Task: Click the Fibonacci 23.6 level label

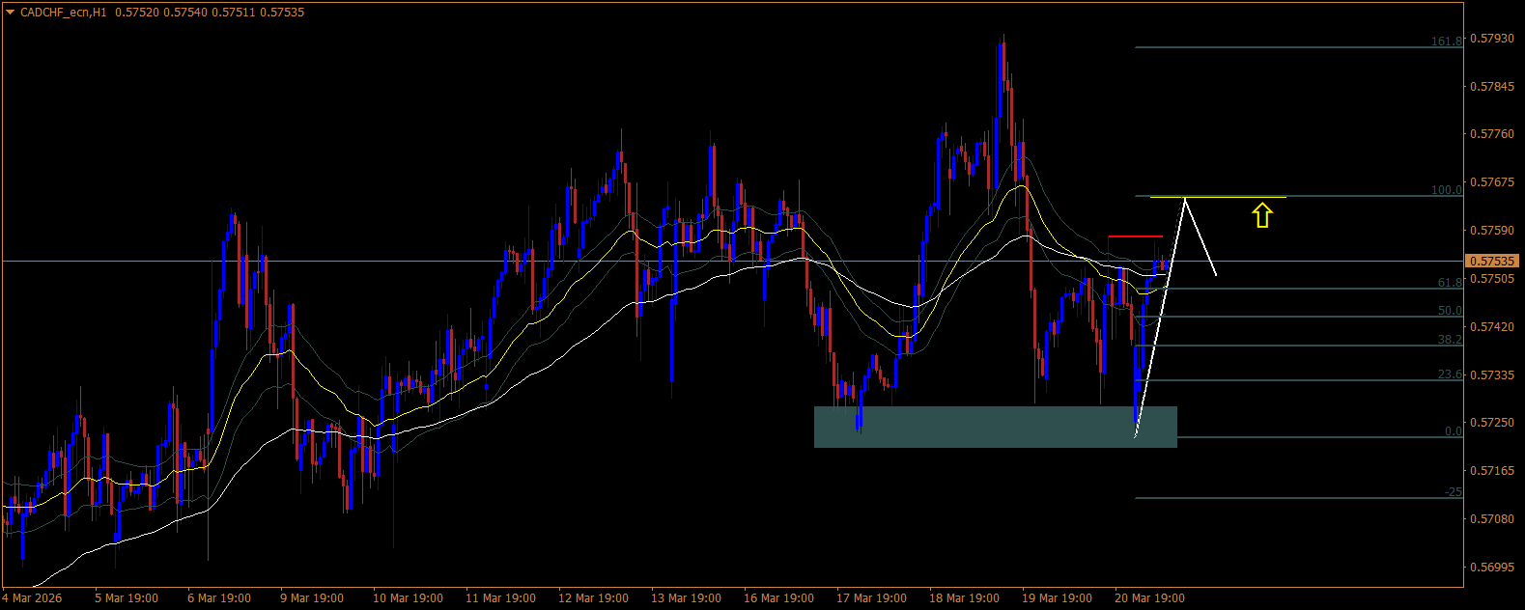Action: (x=1450, y=374)
